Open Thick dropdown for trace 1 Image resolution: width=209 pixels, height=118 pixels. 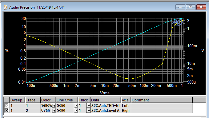click(x=88, y=106)
